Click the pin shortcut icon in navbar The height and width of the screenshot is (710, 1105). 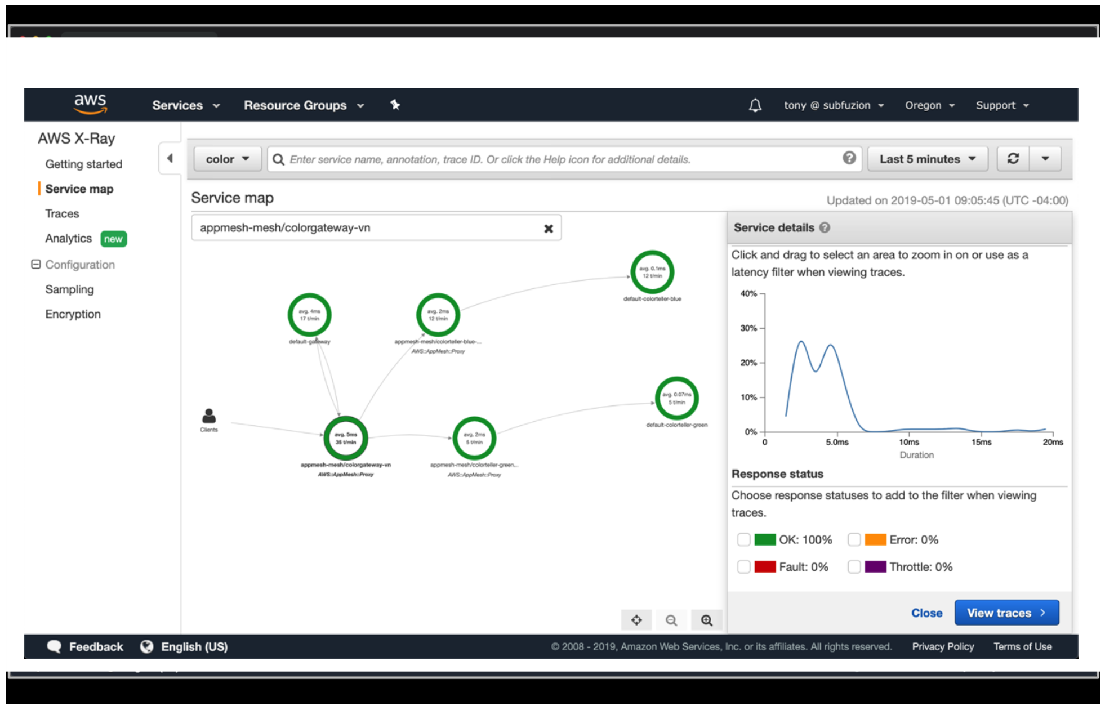[395, 105]
